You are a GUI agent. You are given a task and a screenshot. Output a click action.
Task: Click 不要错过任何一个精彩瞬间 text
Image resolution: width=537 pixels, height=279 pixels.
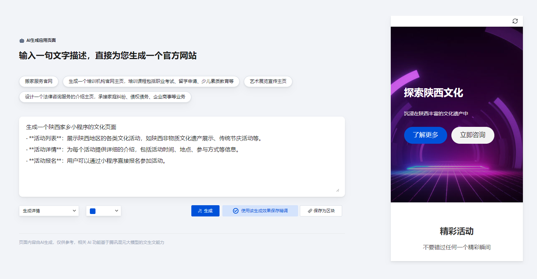(457, 247)
